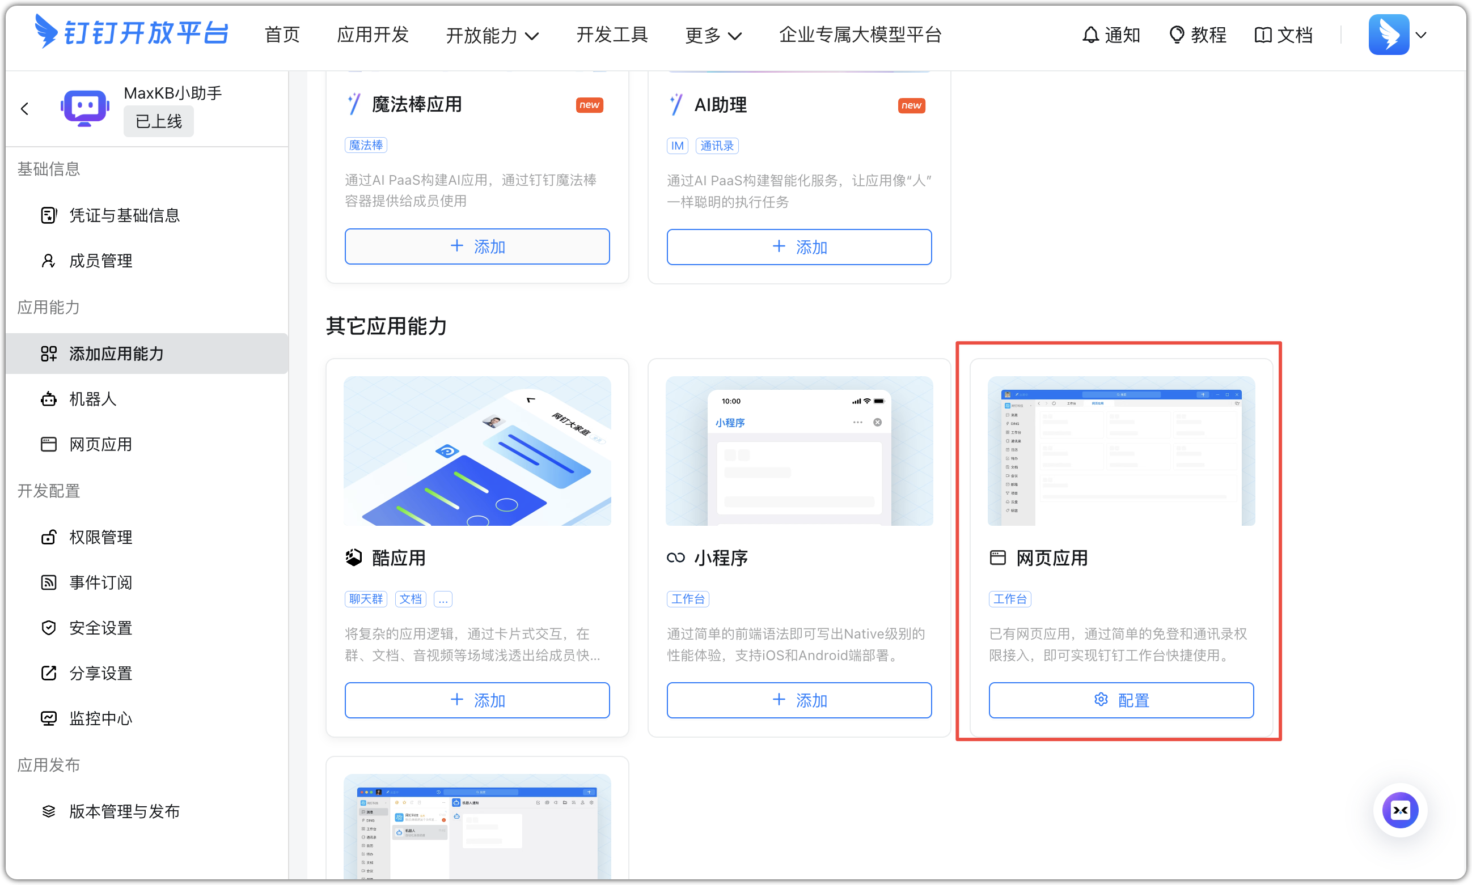Click 添加 on the AI助理 card
The width and height of the screenshot is (1472, 885).
coord(798,246)
